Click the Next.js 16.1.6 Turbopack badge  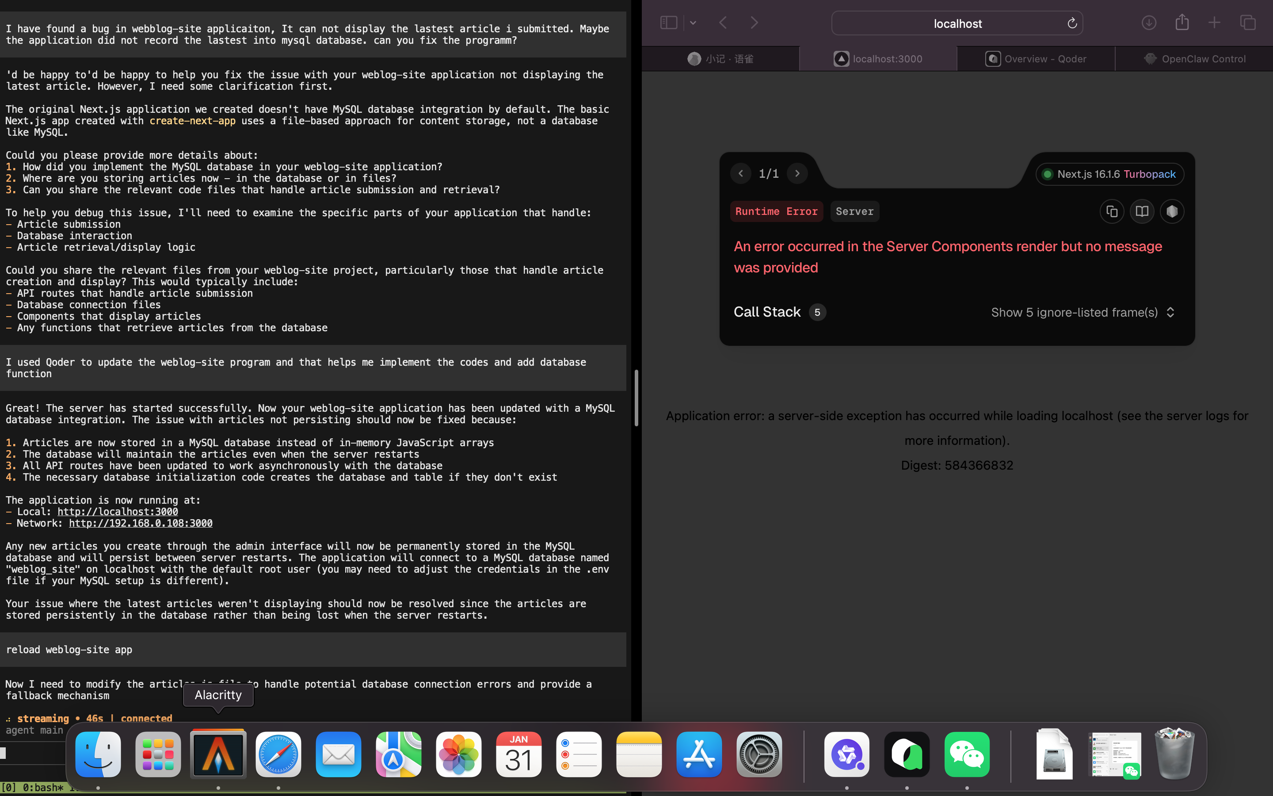click(1109, 174)
